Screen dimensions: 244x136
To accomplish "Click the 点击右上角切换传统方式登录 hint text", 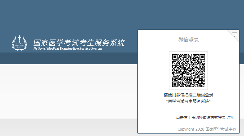I will (x=201, y=118).
